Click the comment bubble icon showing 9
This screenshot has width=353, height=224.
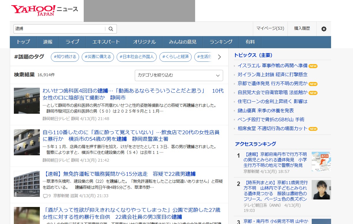pos(45,196)
